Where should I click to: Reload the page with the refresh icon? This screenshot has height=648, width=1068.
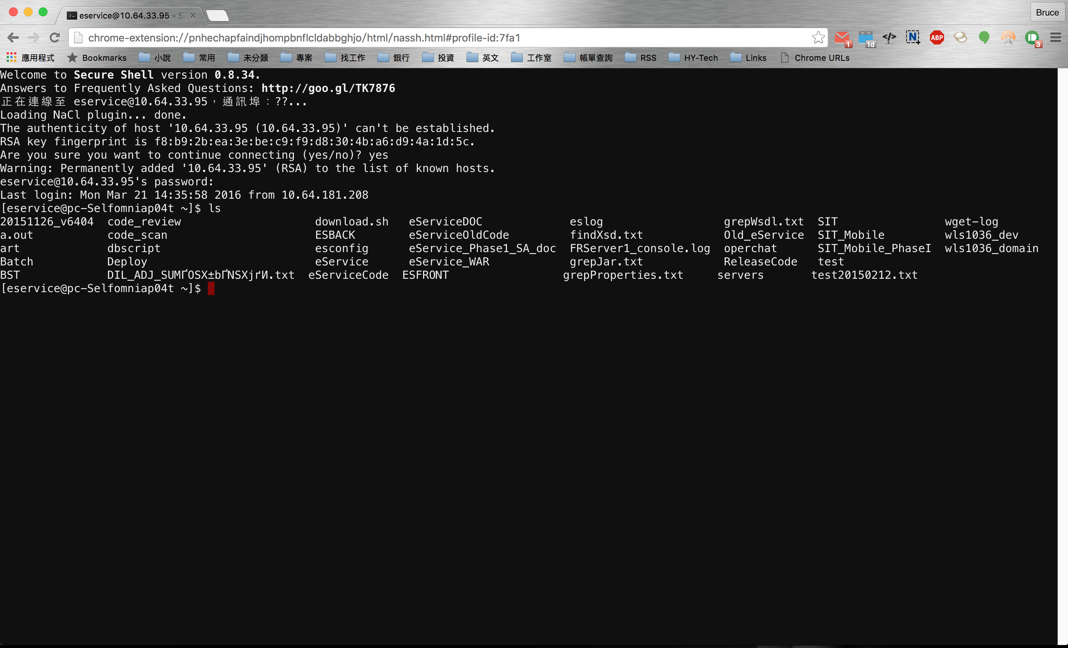(x=54, y=38)
